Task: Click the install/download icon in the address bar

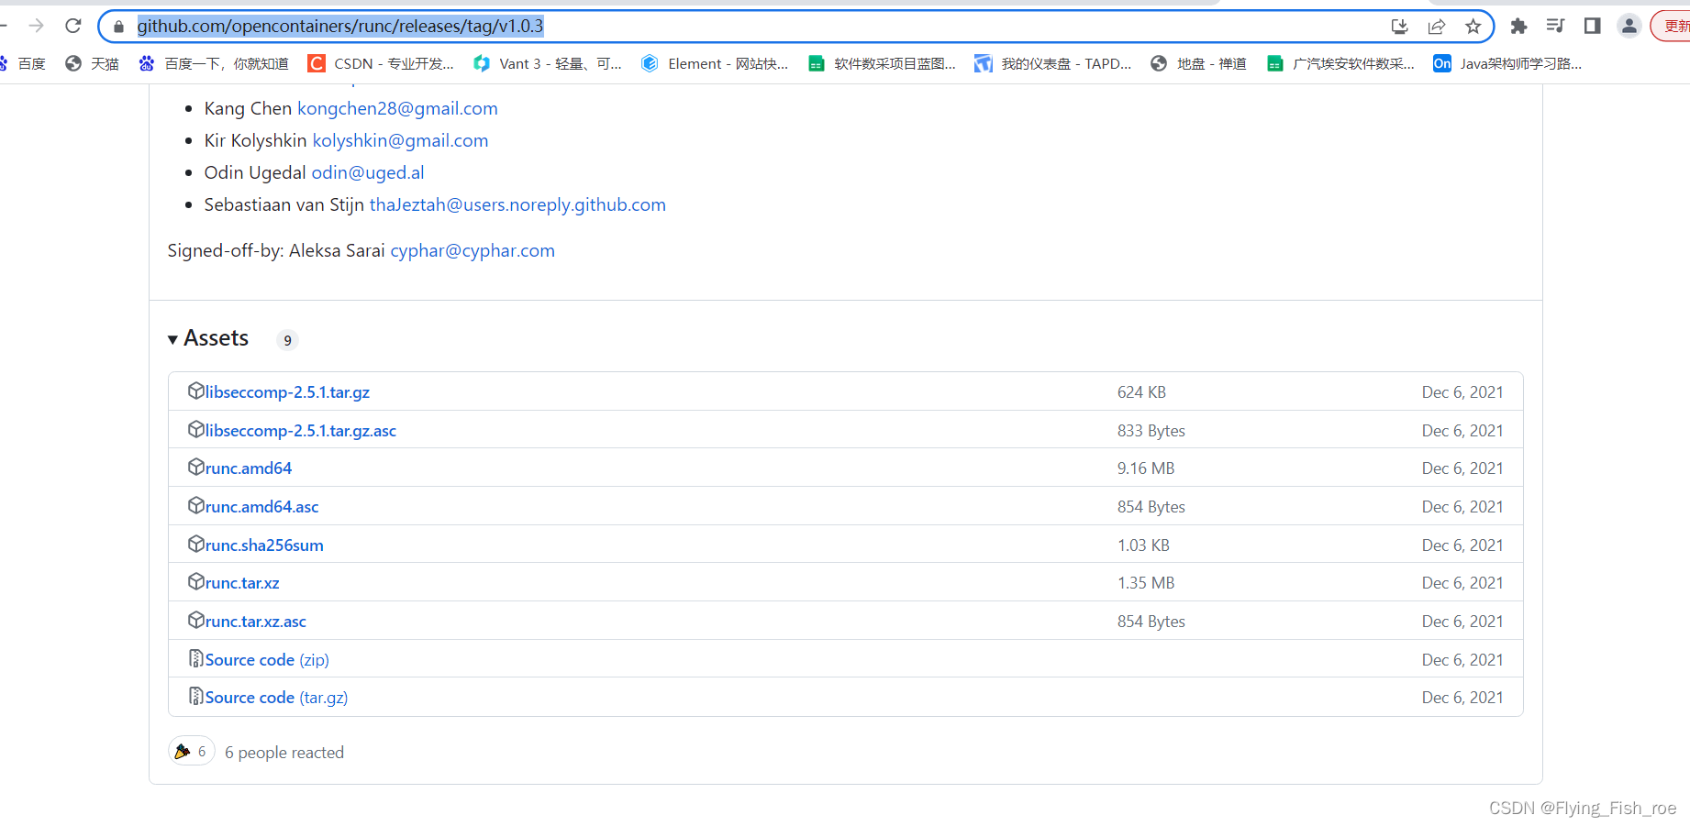Action: tap(1399, 26)
